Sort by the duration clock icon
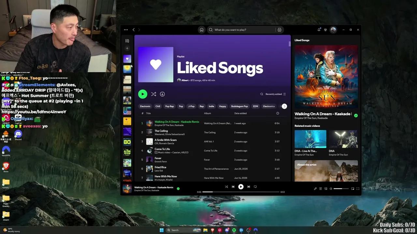Image resolution: width=417 pixels, height=234 pixels. coord(278,113)
